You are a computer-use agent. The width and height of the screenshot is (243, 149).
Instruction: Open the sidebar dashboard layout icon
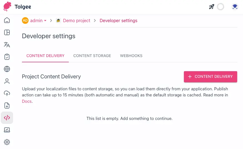[x=7, y=32]
